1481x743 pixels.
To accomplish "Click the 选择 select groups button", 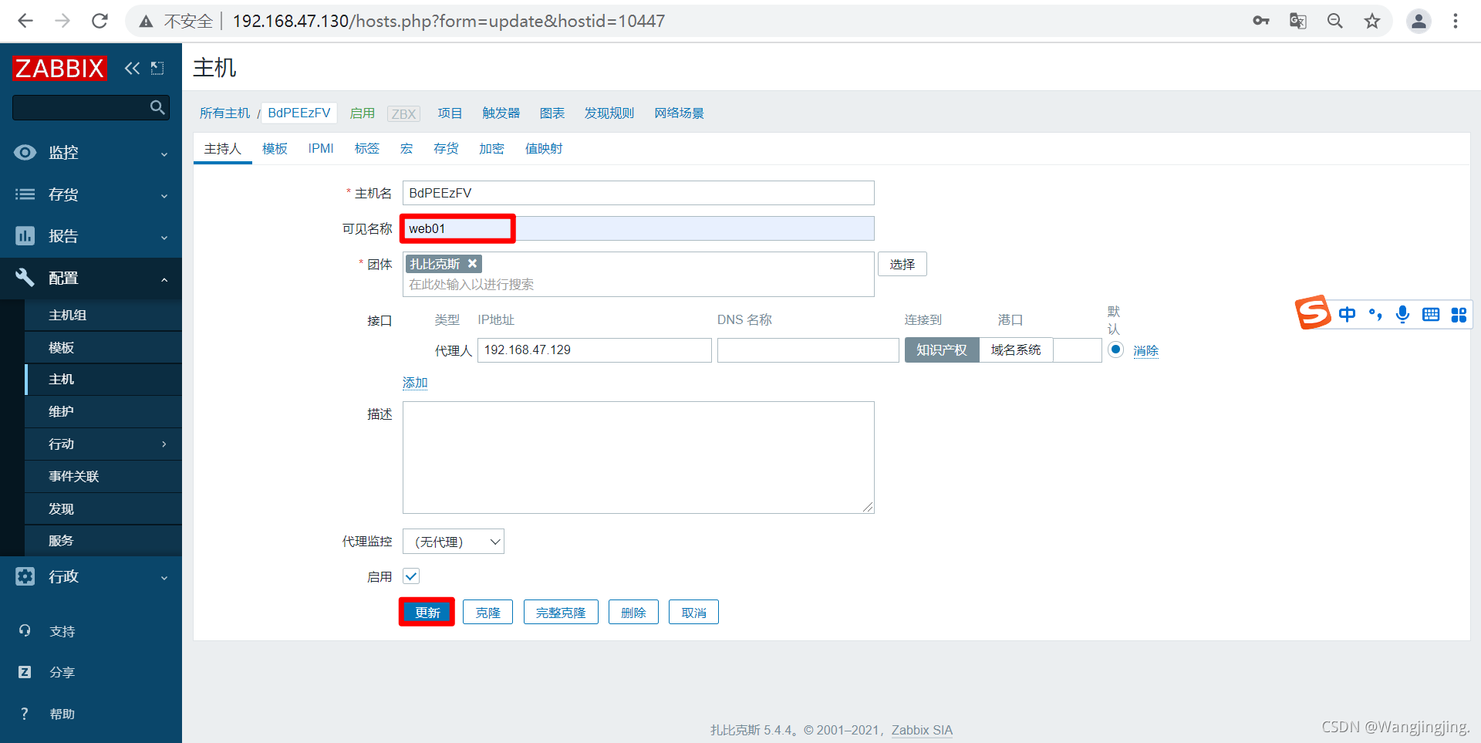I will 902,264.
